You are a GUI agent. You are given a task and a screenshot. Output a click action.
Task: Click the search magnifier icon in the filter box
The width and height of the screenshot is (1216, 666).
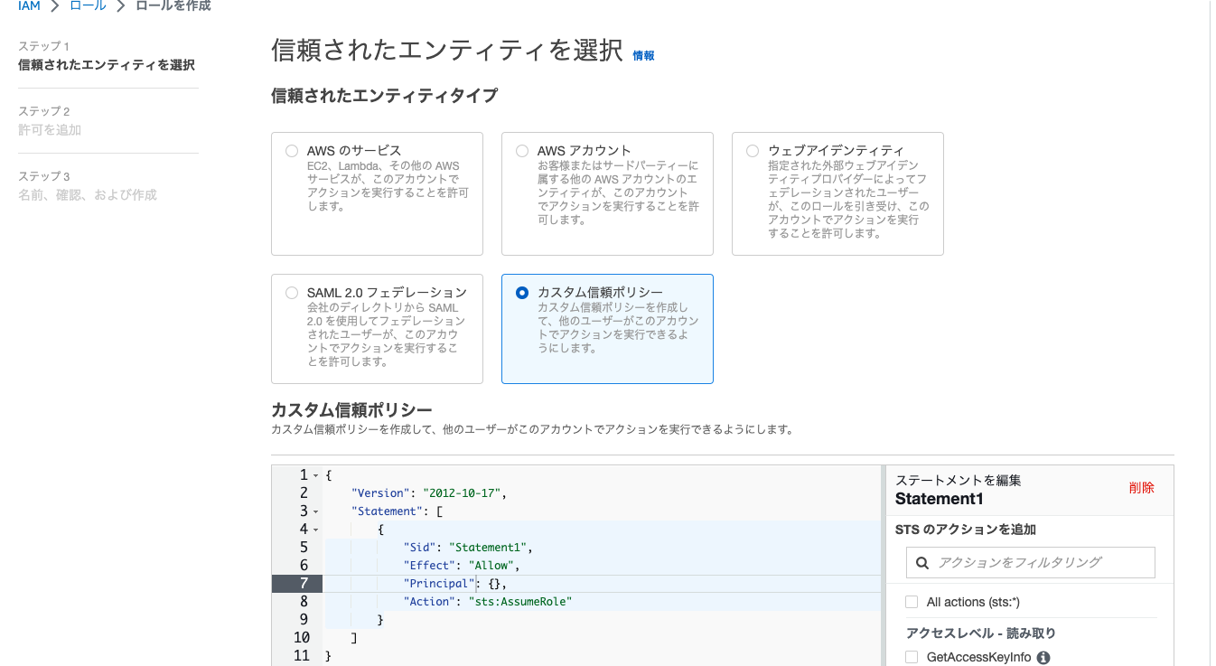921,562
